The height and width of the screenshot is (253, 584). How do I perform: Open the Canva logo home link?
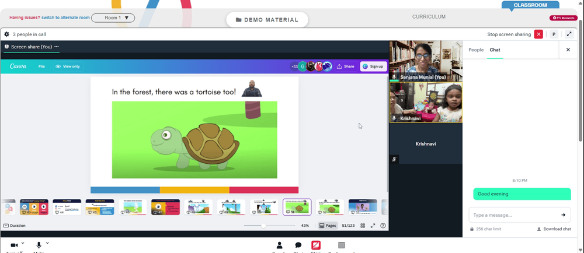(x=18, y=66)
